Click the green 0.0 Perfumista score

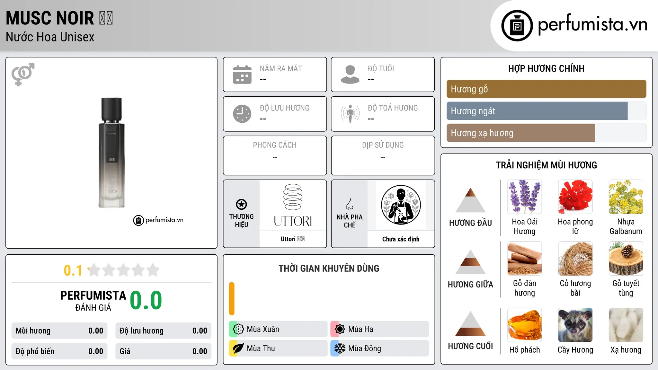[x=146, y=300]
